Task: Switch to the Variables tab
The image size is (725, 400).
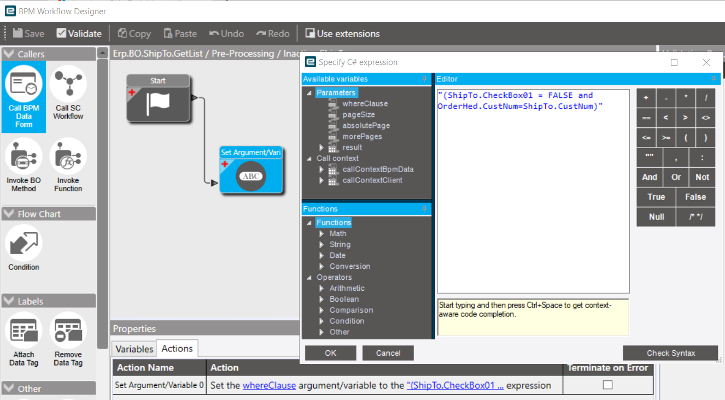Action: (134, 349)
